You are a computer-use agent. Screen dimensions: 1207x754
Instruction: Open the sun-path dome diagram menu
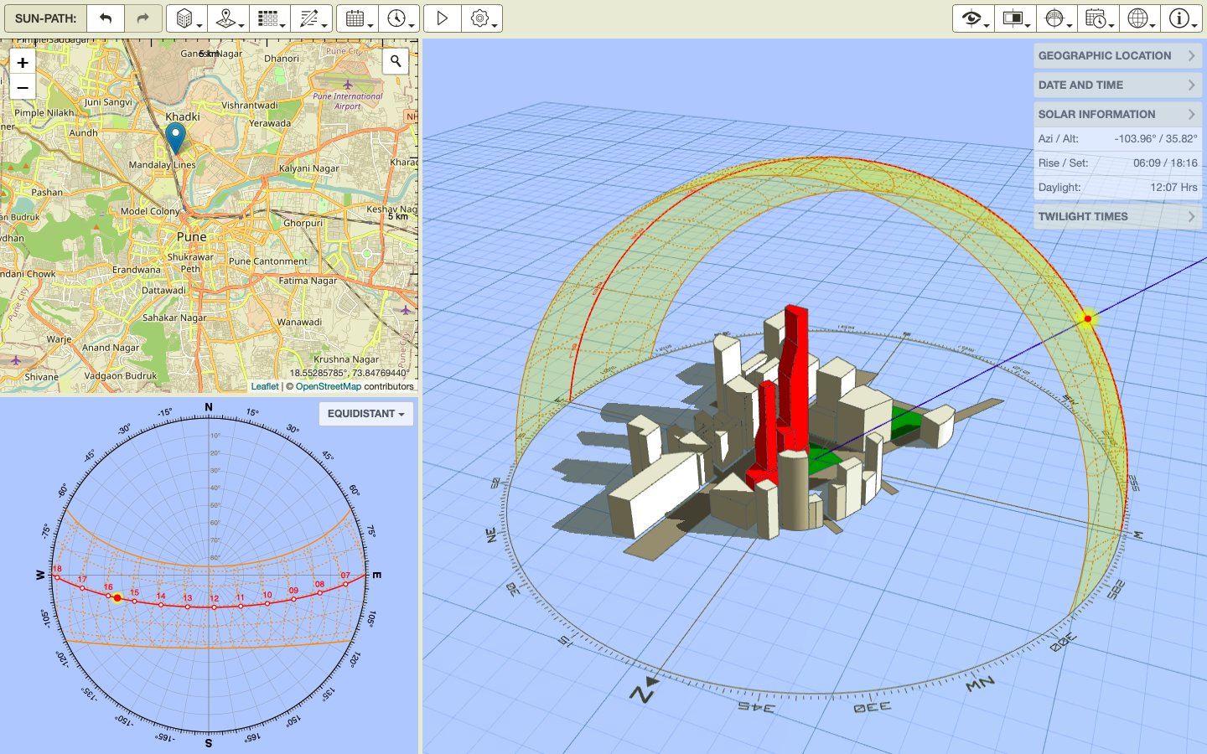click(1056, 18)
